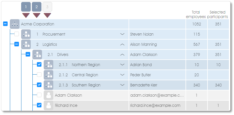Select level 2 button
The image size is (234, 115).
37,7
